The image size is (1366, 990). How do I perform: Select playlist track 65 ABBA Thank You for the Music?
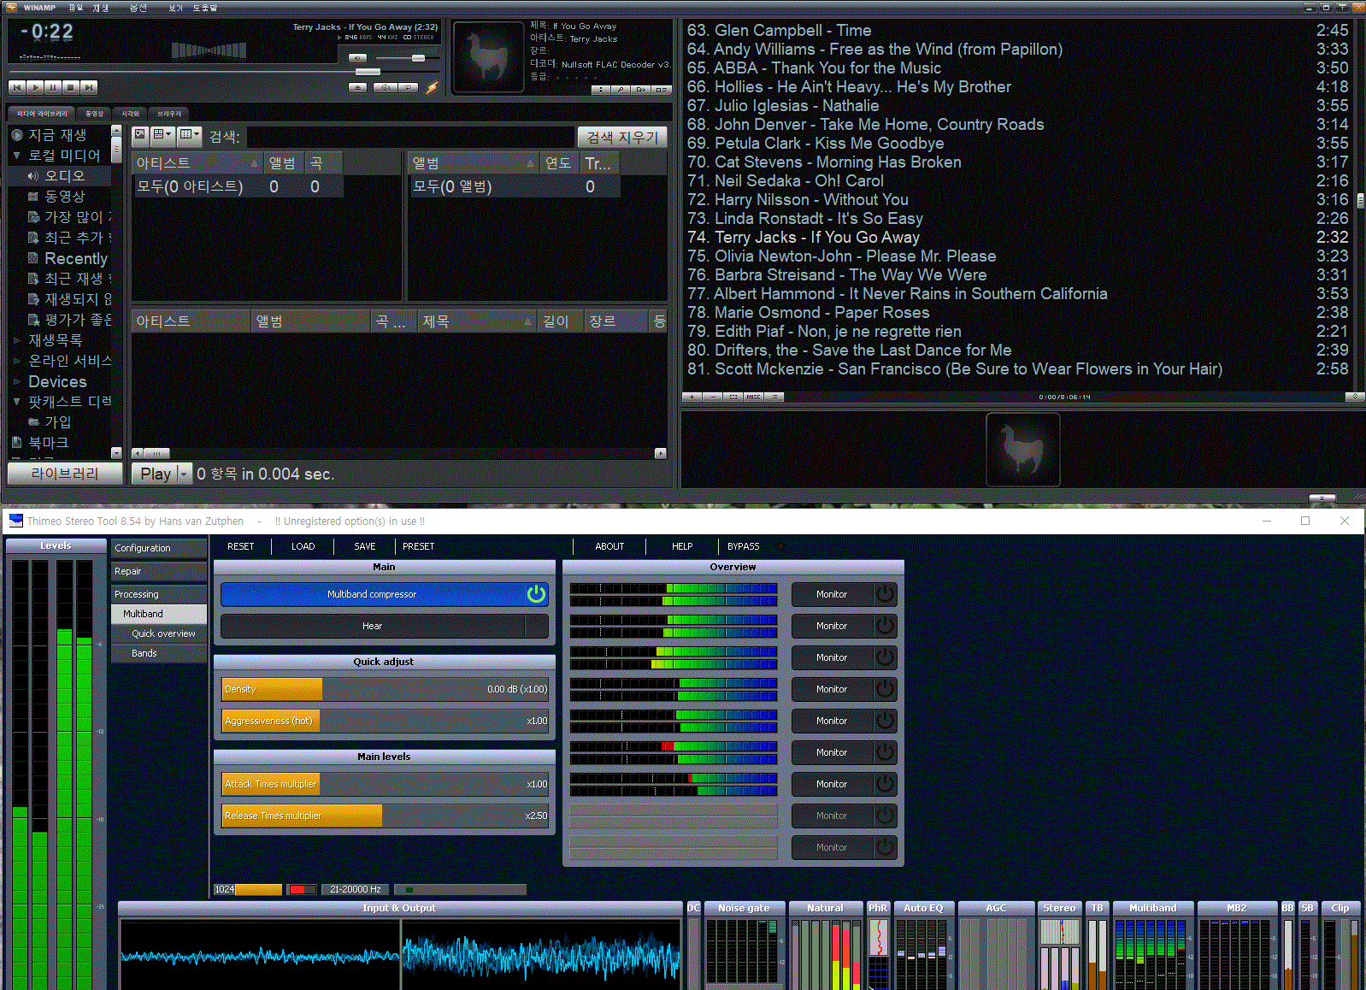(1017, 68)
